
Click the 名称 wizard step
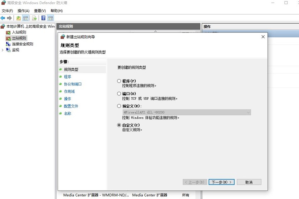tap(68, 114)
